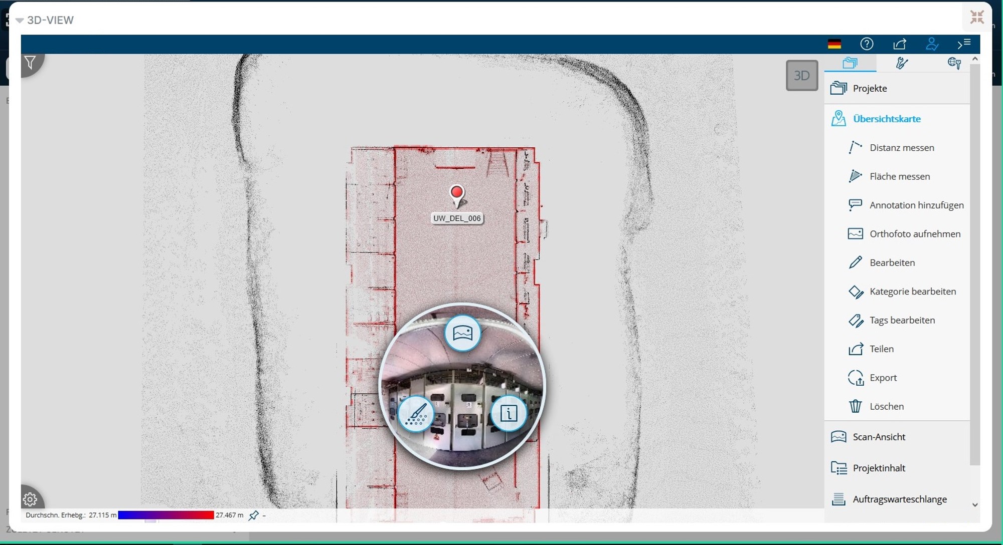Open the user account icon

pyautogui.click(x=932, y=44)
